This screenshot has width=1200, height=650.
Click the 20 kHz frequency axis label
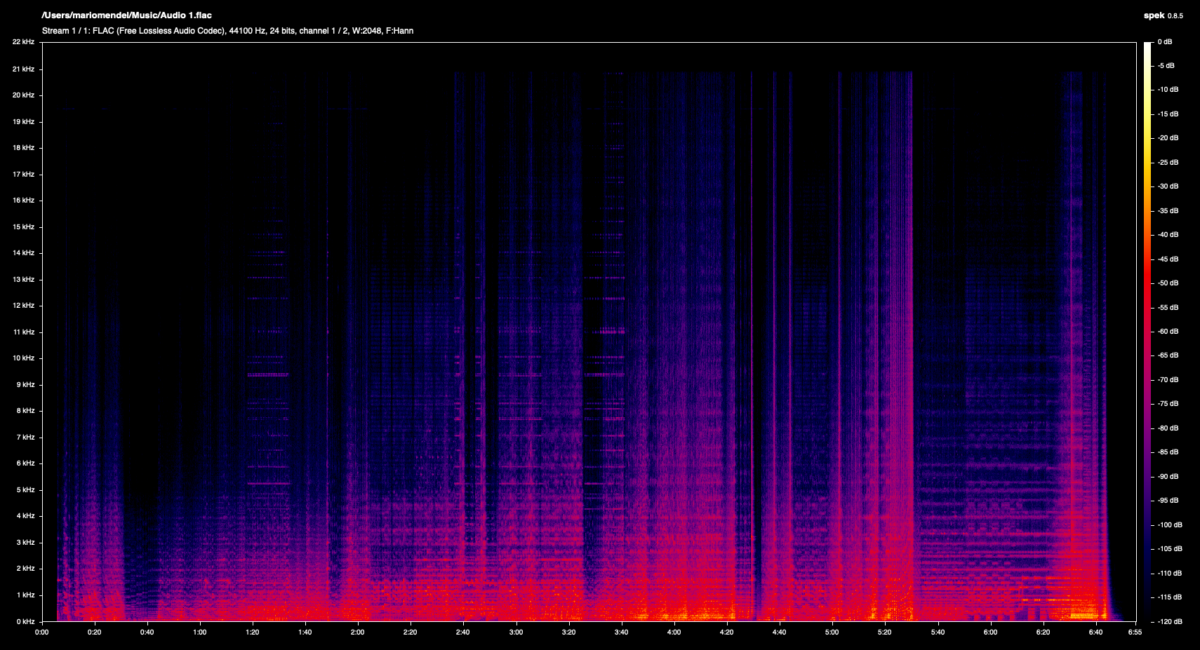(x=23, y=95)
